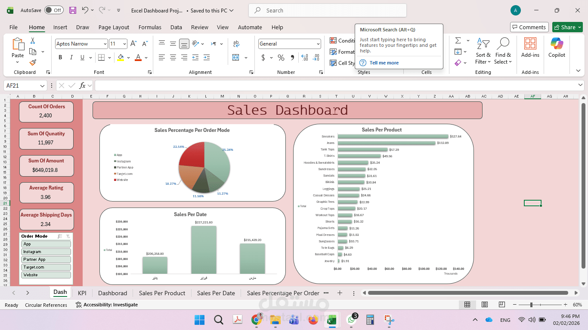Open the Sales Per Date sheet tab
The image size is (588, 330).
click(x=216, y=293)
